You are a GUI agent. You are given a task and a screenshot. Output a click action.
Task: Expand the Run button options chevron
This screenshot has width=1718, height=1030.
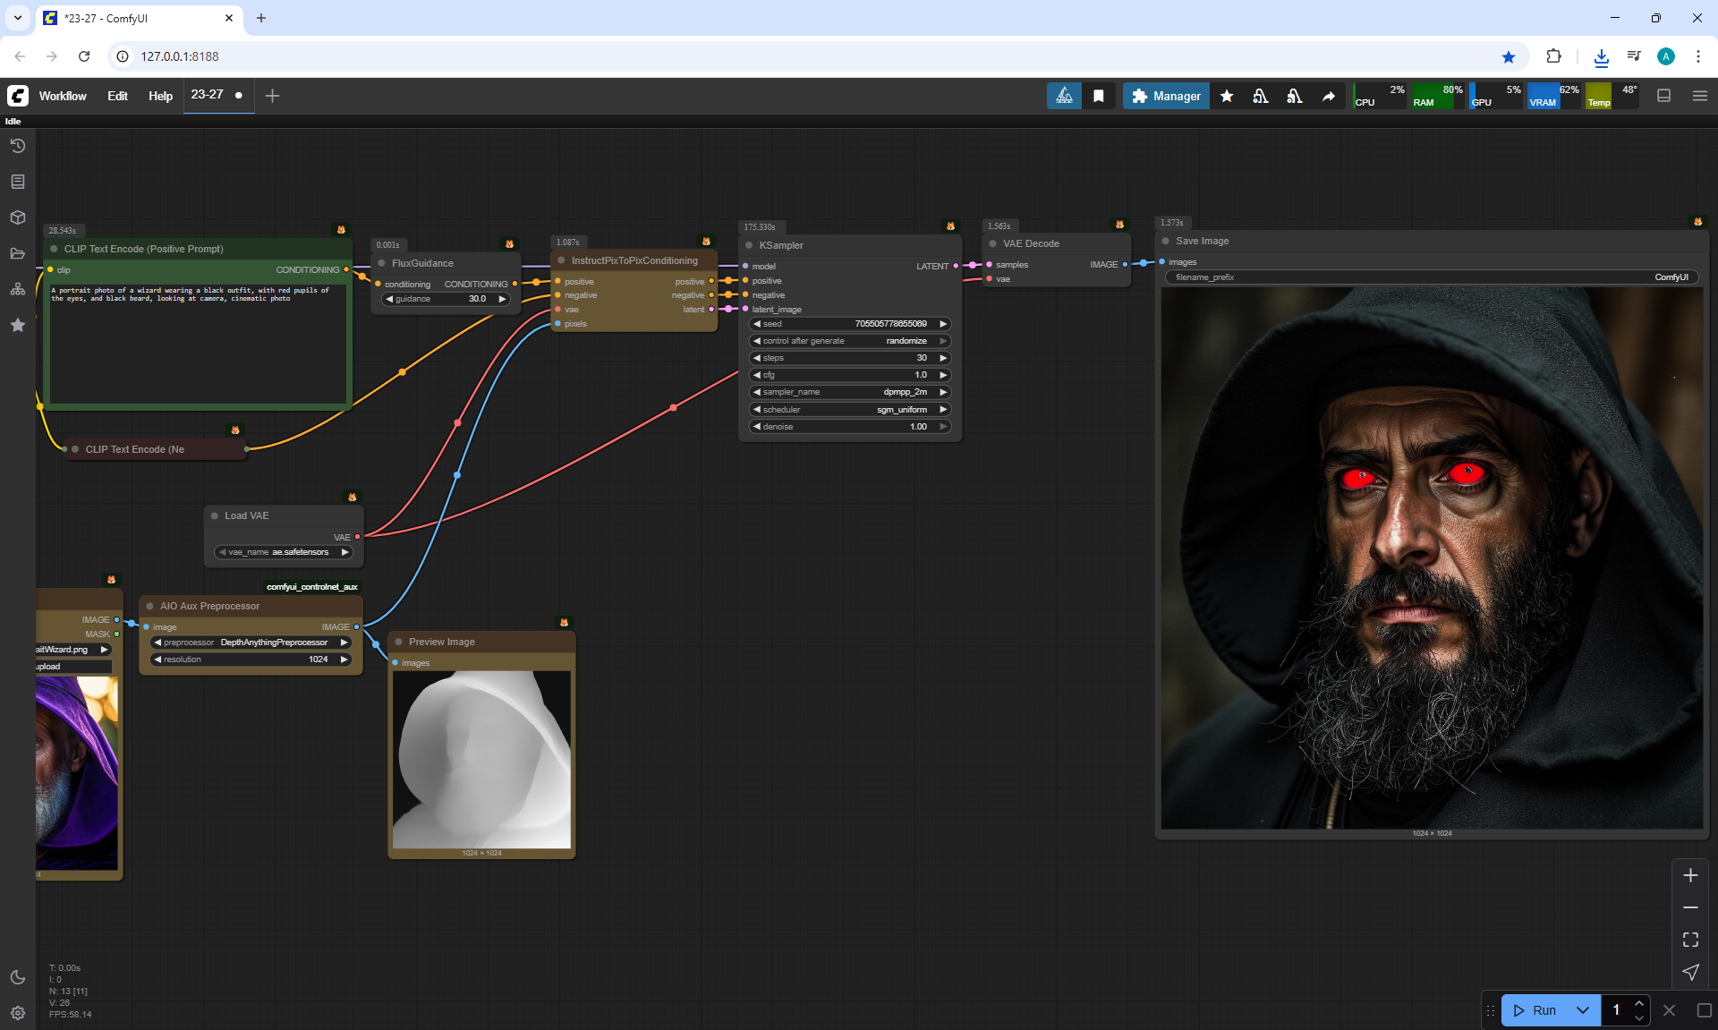(1583, 1010)
